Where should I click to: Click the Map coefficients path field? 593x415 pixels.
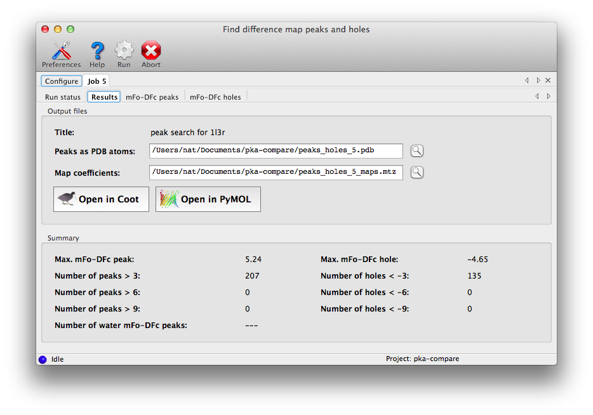[276, 172]
